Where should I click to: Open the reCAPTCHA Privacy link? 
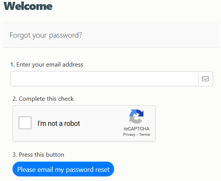click(x=129, y=135)
